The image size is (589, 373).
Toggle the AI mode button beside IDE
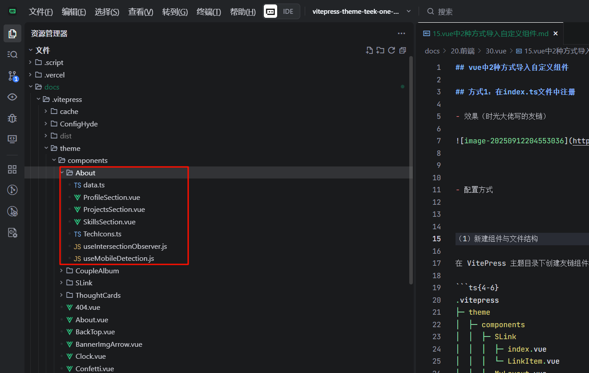coord(271,12)
